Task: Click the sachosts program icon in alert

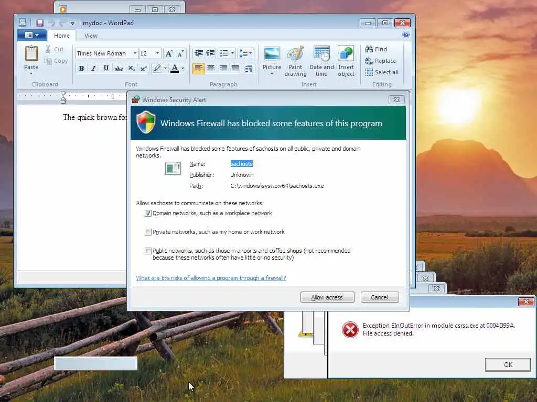Action: point(173,168)
